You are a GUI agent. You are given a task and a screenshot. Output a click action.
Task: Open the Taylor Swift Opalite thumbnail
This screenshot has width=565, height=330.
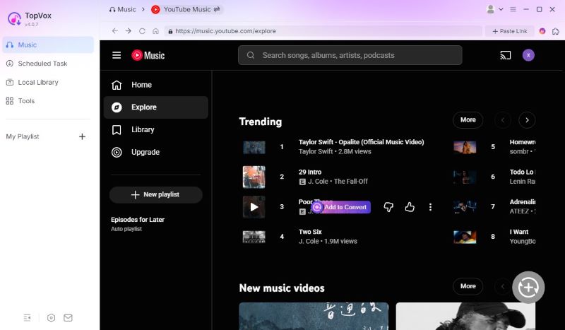(x=254, y=147)
